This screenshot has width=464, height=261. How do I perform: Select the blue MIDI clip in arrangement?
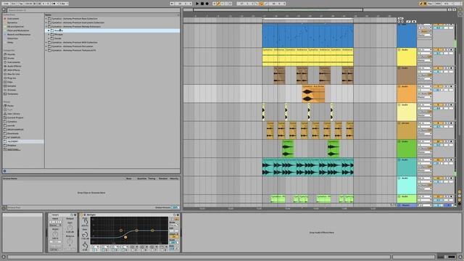point(307,36)
